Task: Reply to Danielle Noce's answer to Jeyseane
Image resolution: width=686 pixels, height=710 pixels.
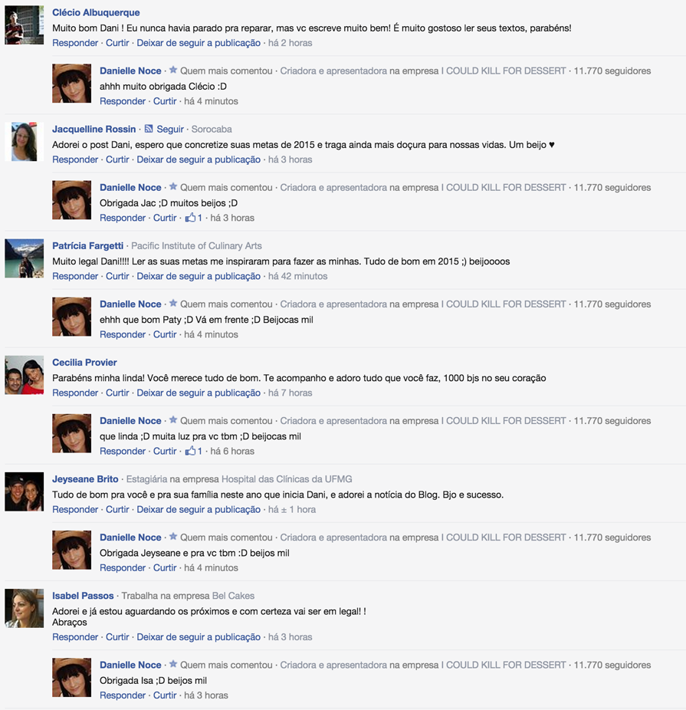Action: [x=123, y=568]
